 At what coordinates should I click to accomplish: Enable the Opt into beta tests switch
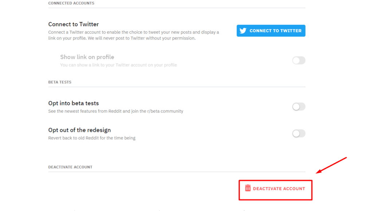click(x=299, y=107)
